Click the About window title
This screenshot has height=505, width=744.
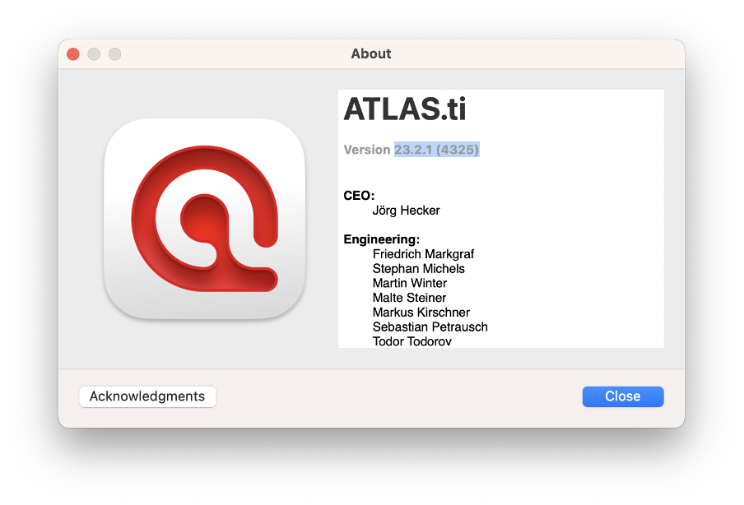371,53
